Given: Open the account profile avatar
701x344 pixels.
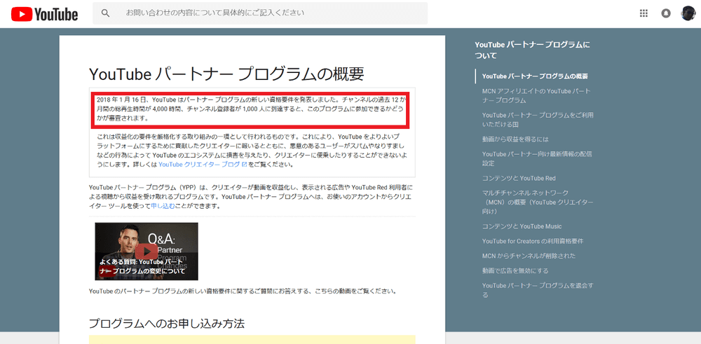Looking at the screenshot, I should click(x=688, y=13).
